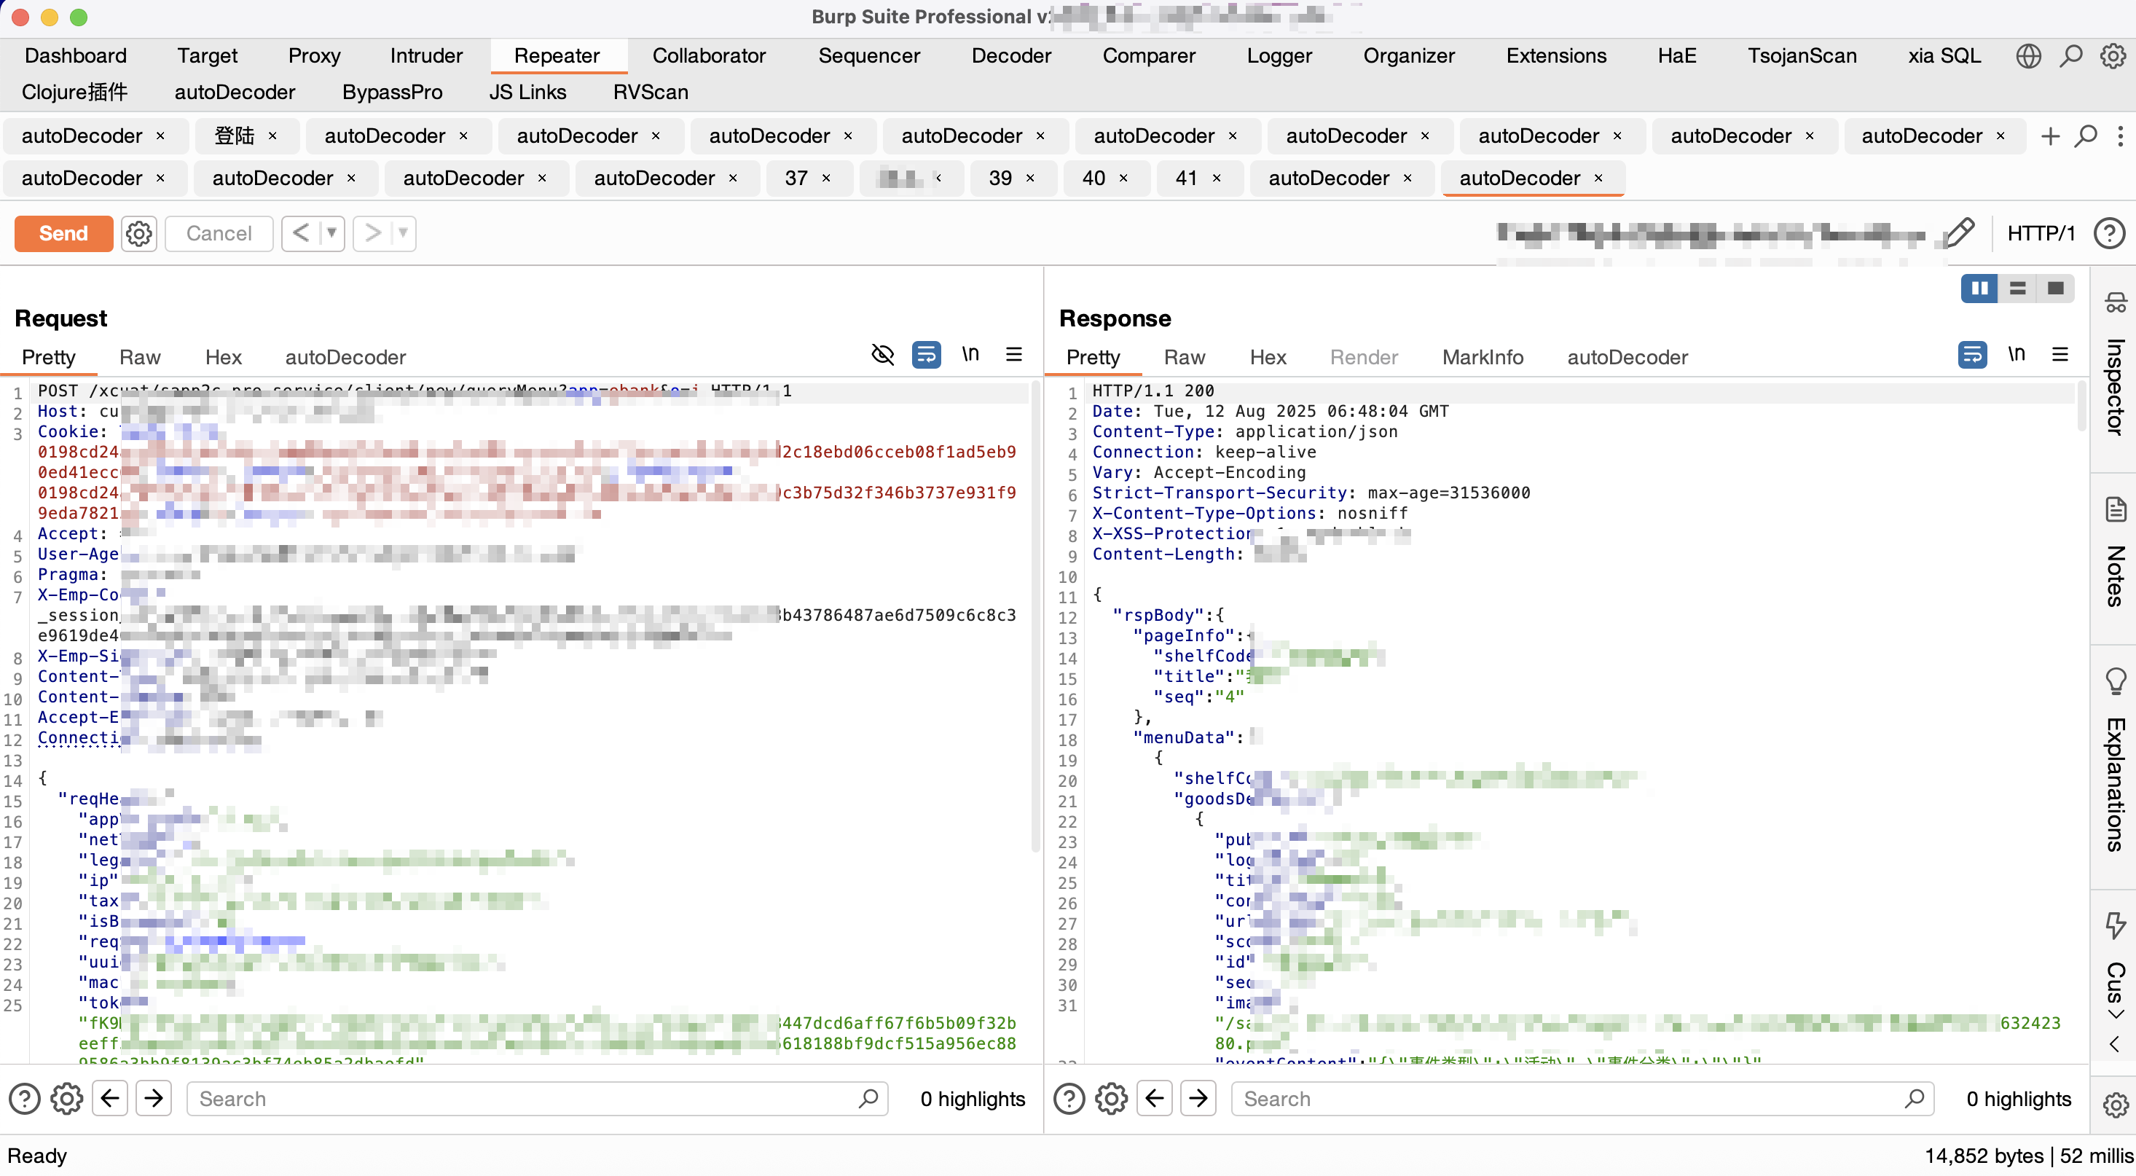Open the Response Hex view tab
This screenshot has width=2136, height=1176.
tap(1267, 358)
